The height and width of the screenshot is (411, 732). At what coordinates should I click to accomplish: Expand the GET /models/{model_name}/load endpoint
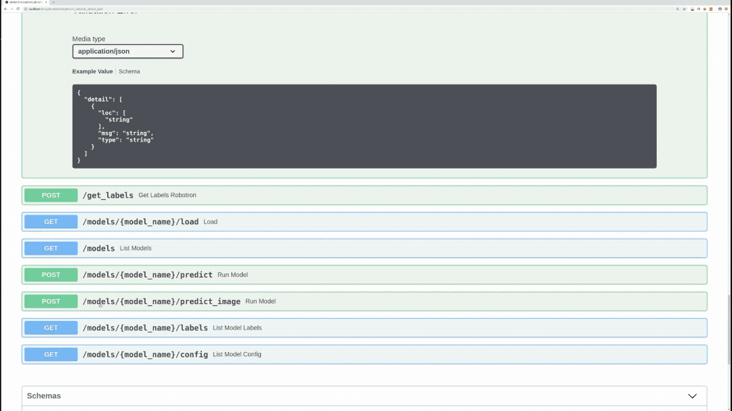(x=364, y=221)
